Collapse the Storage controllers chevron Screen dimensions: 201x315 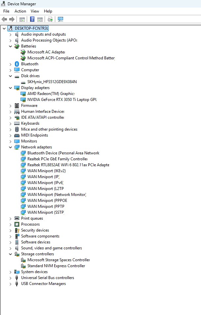pyautogui.click(x=11, y=254)
